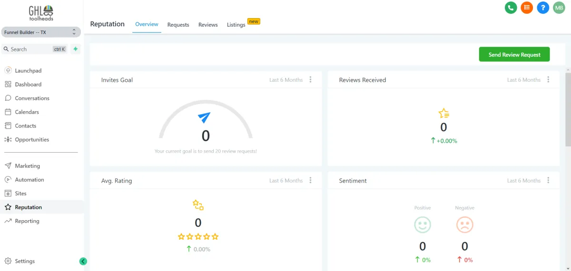Go to Conversations in the sidebar
Screen dimensions: 571x271
32,98
